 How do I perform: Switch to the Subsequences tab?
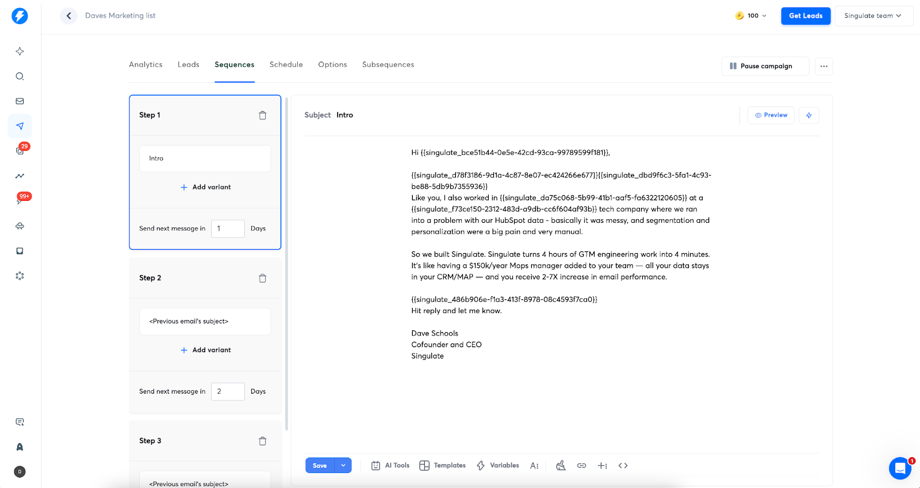click(x=388, y=64)
